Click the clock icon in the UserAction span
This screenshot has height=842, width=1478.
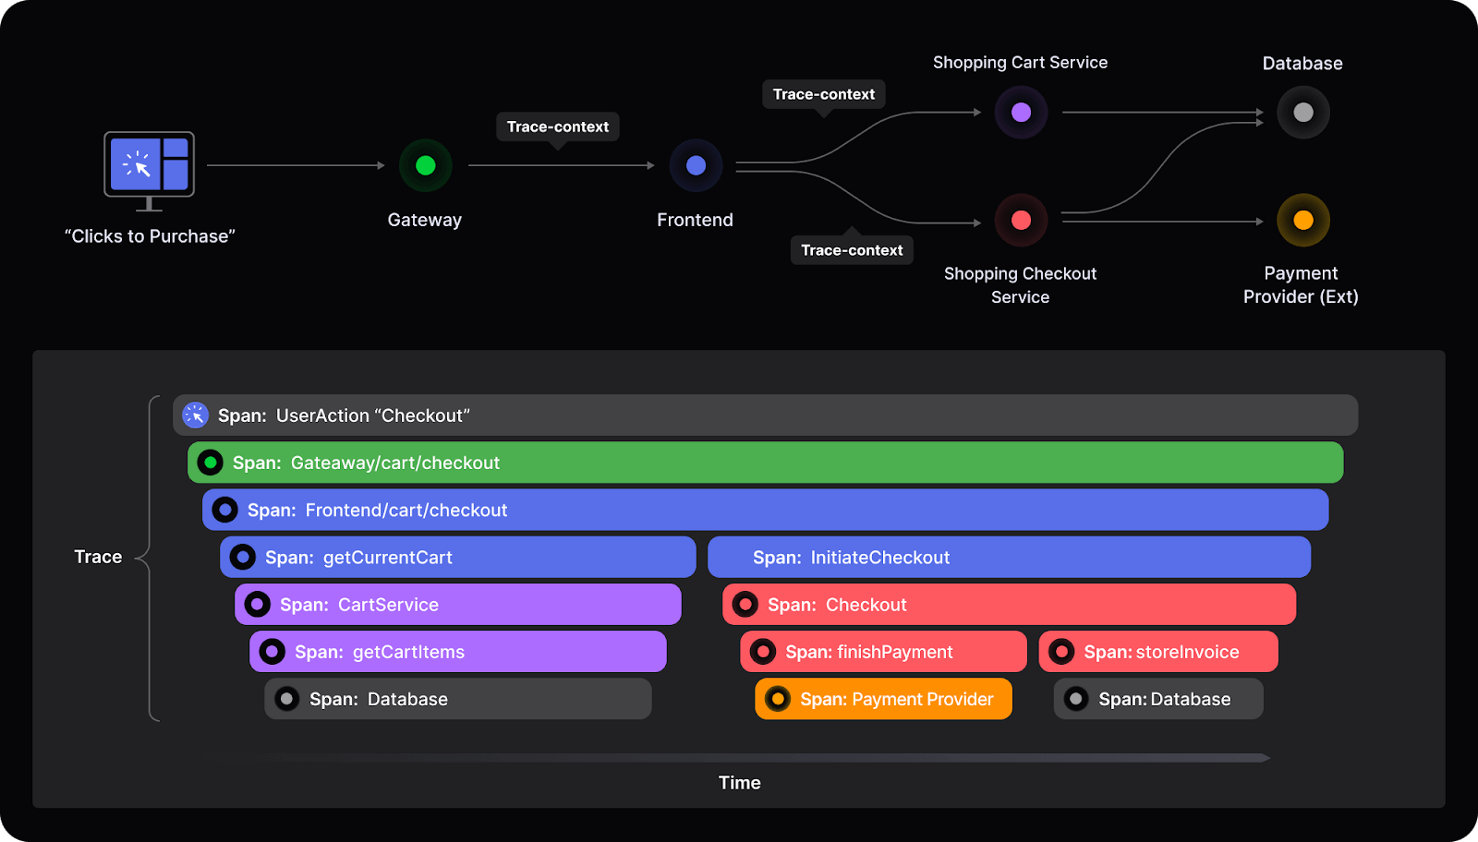coord(195,415)
